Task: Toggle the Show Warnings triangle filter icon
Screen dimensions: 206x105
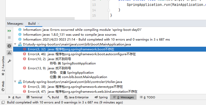Action: 9,53
